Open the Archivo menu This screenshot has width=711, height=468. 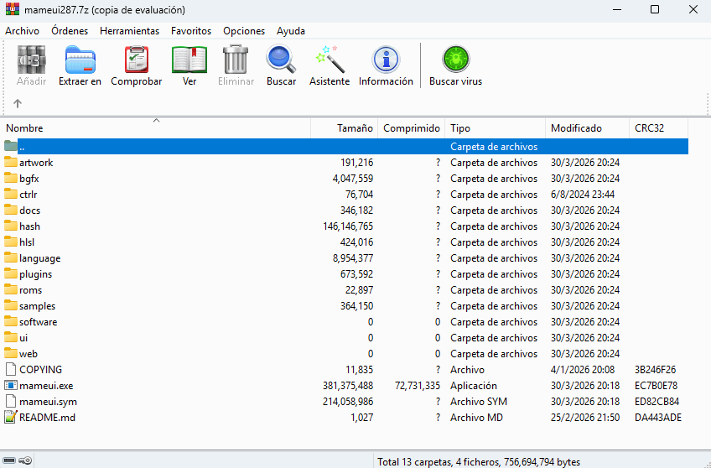(22, 31)
